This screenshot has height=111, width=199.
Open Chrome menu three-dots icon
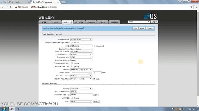tap(196, 7)
